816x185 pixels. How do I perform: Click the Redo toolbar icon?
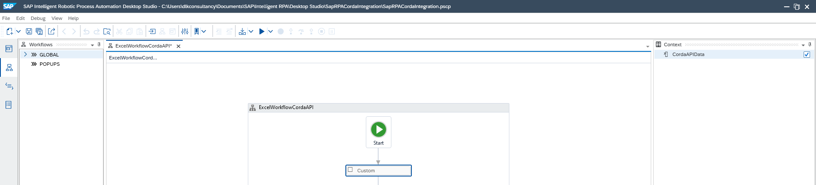point(97,31)
